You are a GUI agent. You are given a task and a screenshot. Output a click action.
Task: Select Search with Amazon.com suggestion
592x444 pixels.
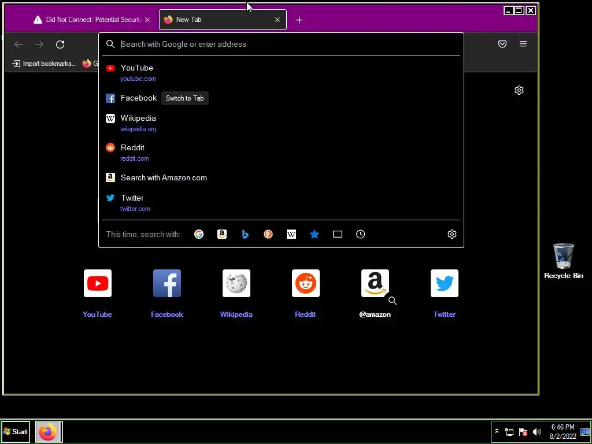(281, 177)
